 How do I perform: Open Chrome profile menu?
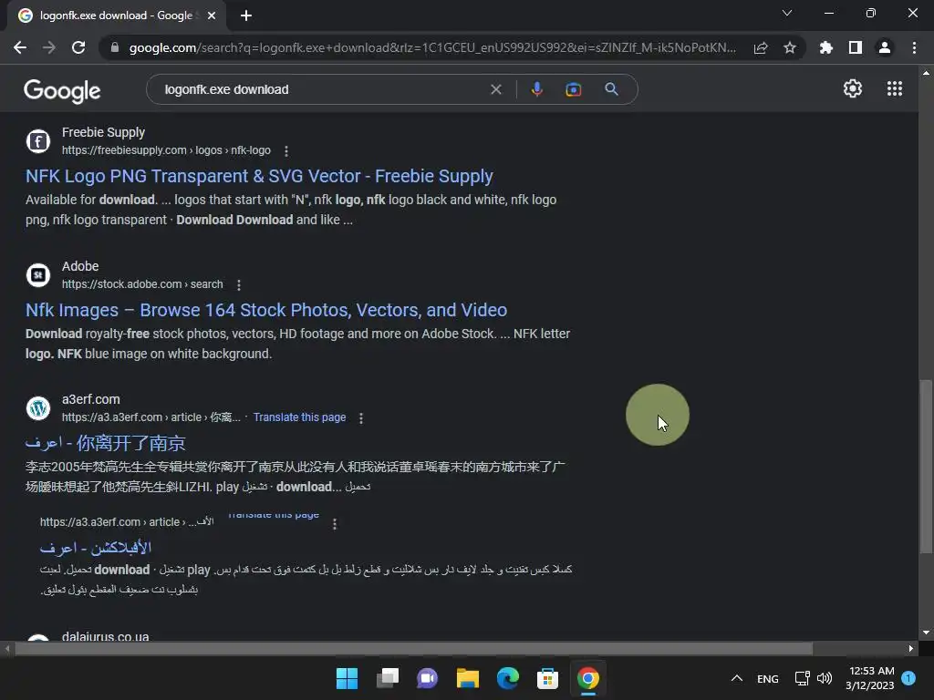tap(885, 47)
